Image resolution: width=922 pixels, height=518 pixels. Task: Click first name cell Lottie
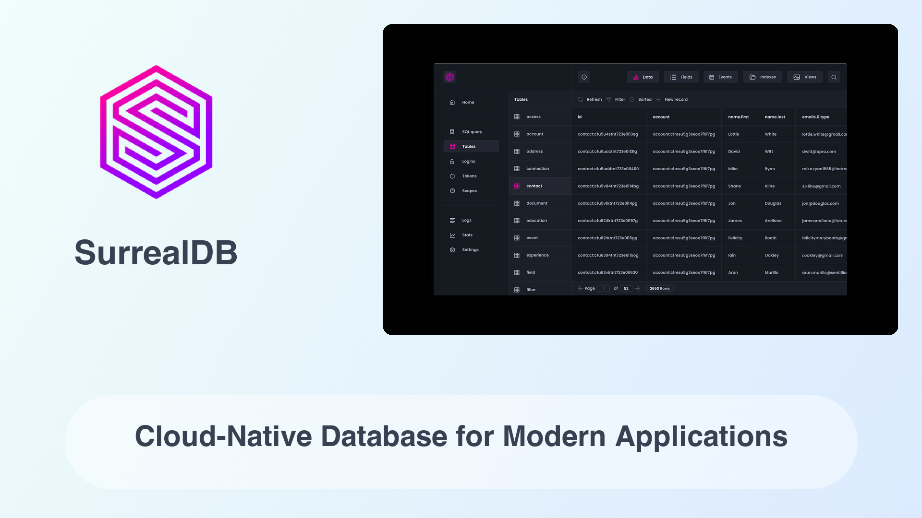[733, 134]
